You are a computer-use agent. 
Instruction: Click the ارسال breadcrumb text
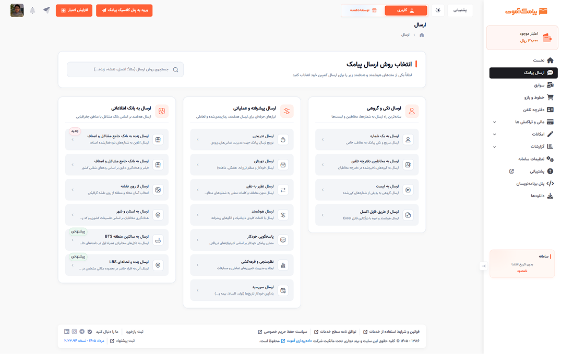tap(405, 35)
